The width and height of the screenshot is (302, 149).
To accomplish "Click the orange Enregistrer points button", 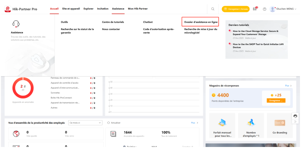I will 276,100.
